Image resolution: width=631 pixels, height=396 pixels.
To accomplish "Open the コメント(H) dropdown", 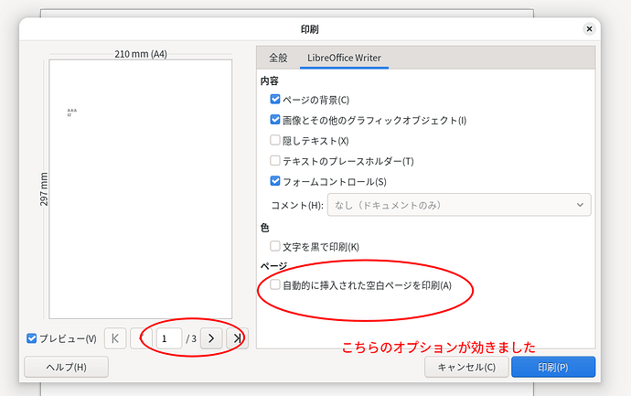I will click(x=459, y=205).
